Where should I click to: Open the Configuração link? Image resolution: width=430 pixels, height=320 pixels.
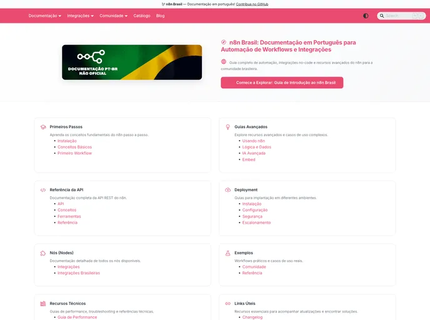click(x=255, y=210)
